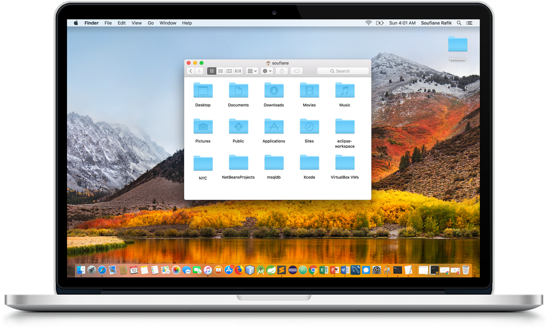Toggle the grid view button in Finder
Viewport: 547px width, 330px height.
tap(212, 71)
